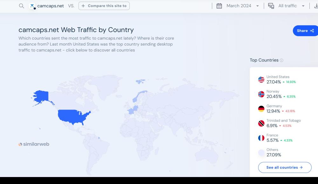Screen dimensions: 318x184
Task: Open the See all countries link
Action: tap(284, 167)
